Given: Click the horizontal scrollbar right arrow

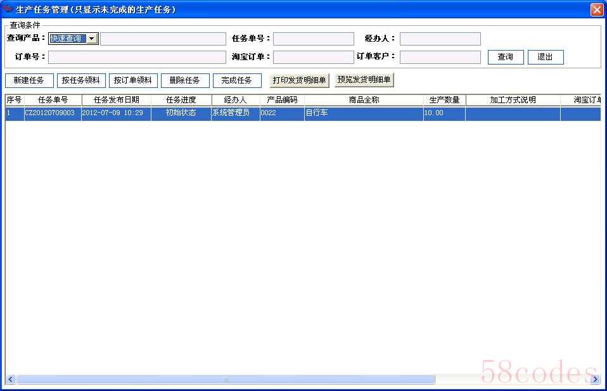Looking at the screenshot, I should tap(595, 380).
